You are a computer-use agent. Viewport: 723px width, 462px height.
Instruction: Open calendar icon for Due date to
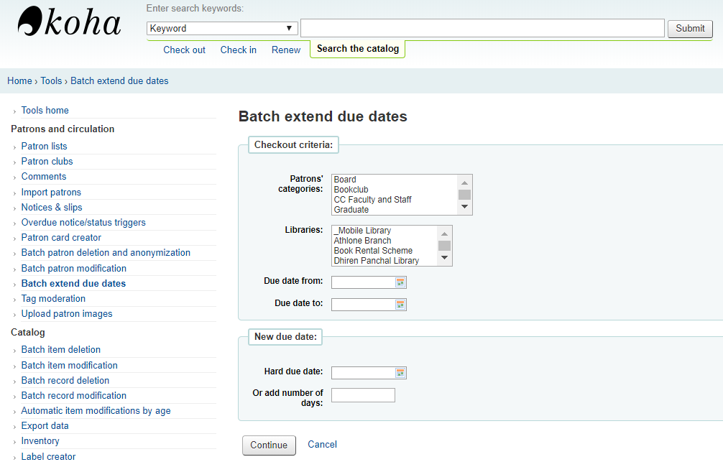click(400, 305)
